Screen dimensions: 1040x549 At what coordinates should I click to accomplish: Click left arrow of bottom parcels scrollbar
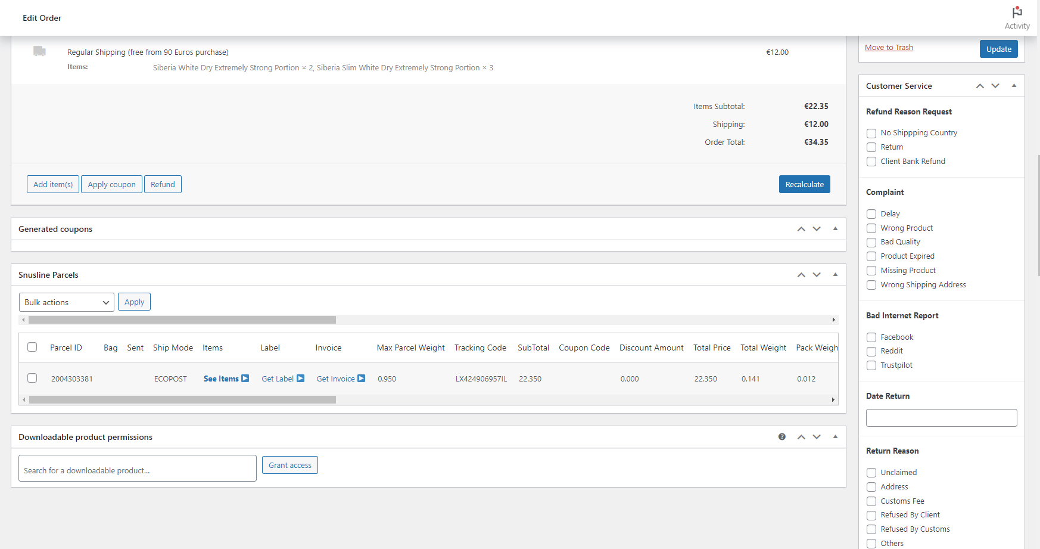pyautogui.click(x=23, y=400)
